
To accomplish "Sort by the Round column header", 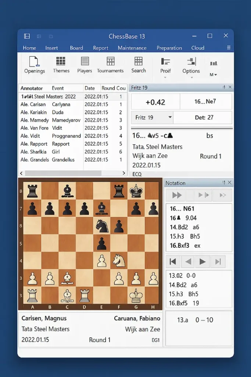I will coord(108,88).
